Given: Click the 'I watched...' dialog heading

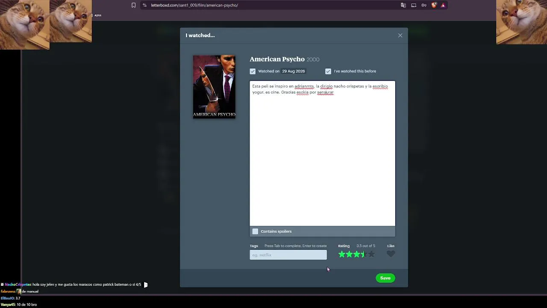Looking at the screenshot, I should coord(200,36).
